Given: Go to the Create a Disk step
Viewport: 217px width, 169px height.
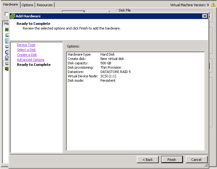Looking at the screenshot, I should (27, 55).
